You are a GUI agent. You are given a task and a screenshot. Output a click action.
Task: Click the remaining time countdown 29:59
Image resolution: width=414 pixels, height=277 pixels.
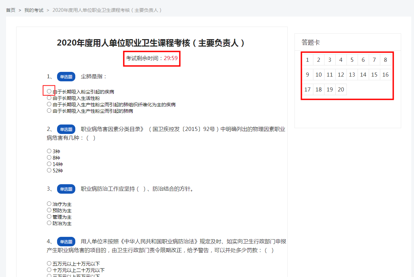[x=171, y=58]
